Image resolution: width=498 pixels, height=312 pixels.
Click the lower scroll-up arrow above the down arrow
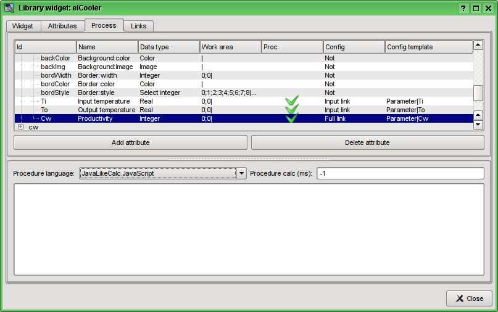pyautogui.click(x=478, y=115)
